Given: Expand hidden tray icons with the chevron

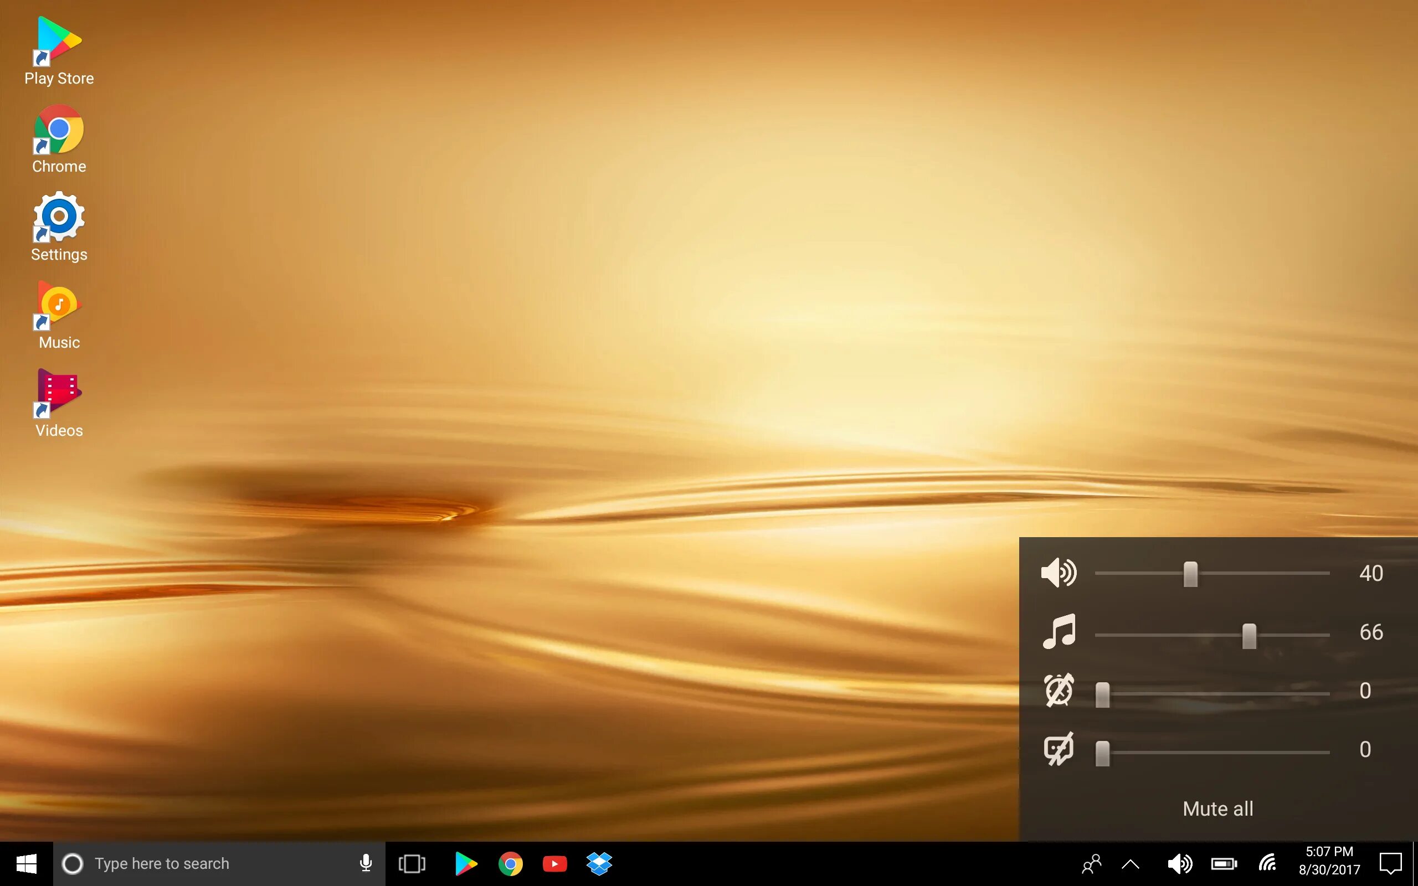Looking at the screenshot, I should tap(1131, 864).
